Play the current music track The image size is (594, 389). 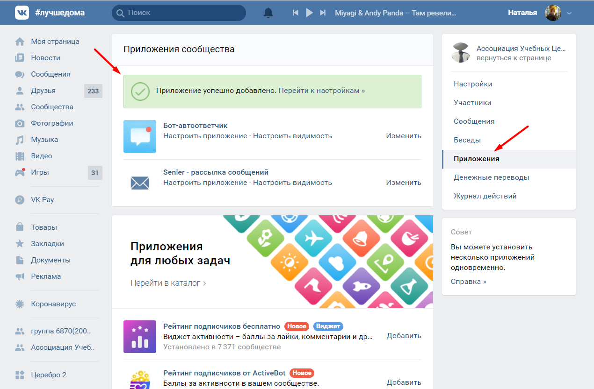tap(309, 13)
